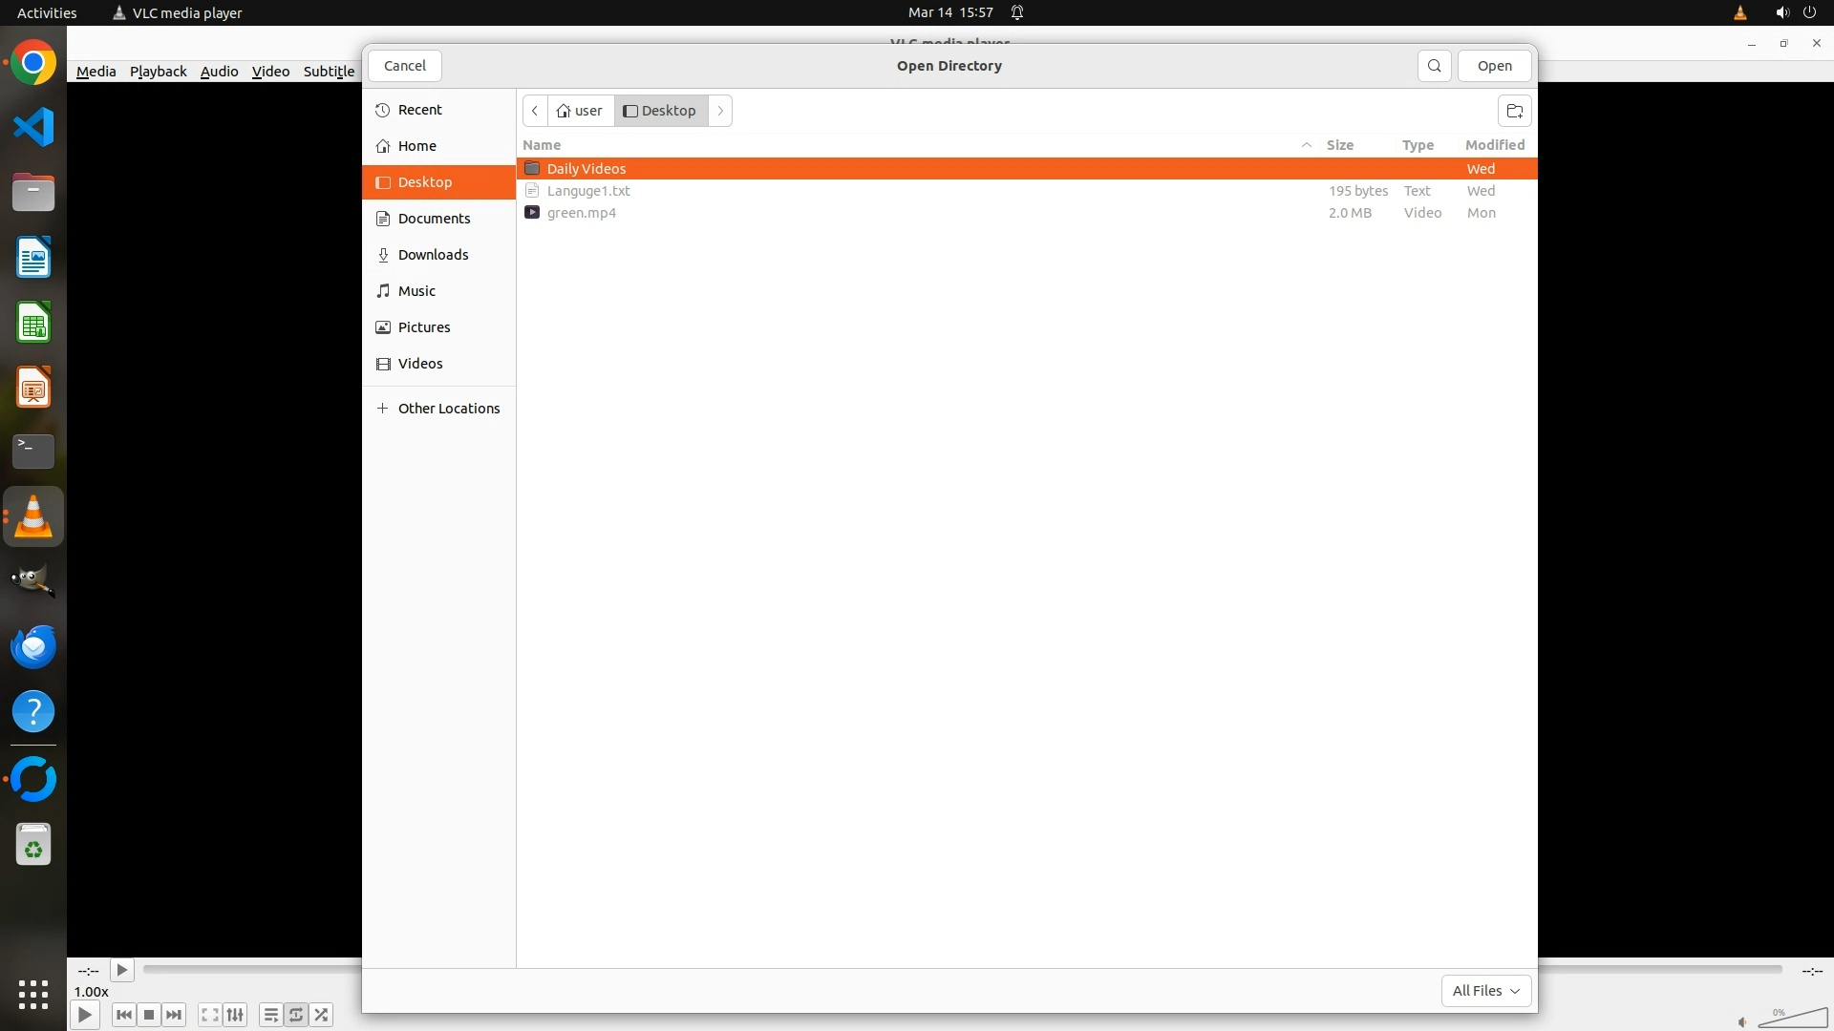The height and width of the screenshot is (1031, 1834).
Task: Open the Playback menu
Action: click(x=158, y=72)
